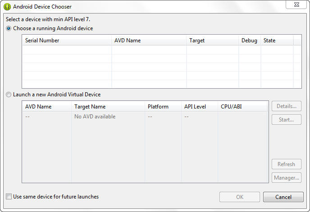This screenshot has width=310, height=212.
Task: Enable 'Use same device for future launches'
Action: pyautogui.click(x=9, y=197)
